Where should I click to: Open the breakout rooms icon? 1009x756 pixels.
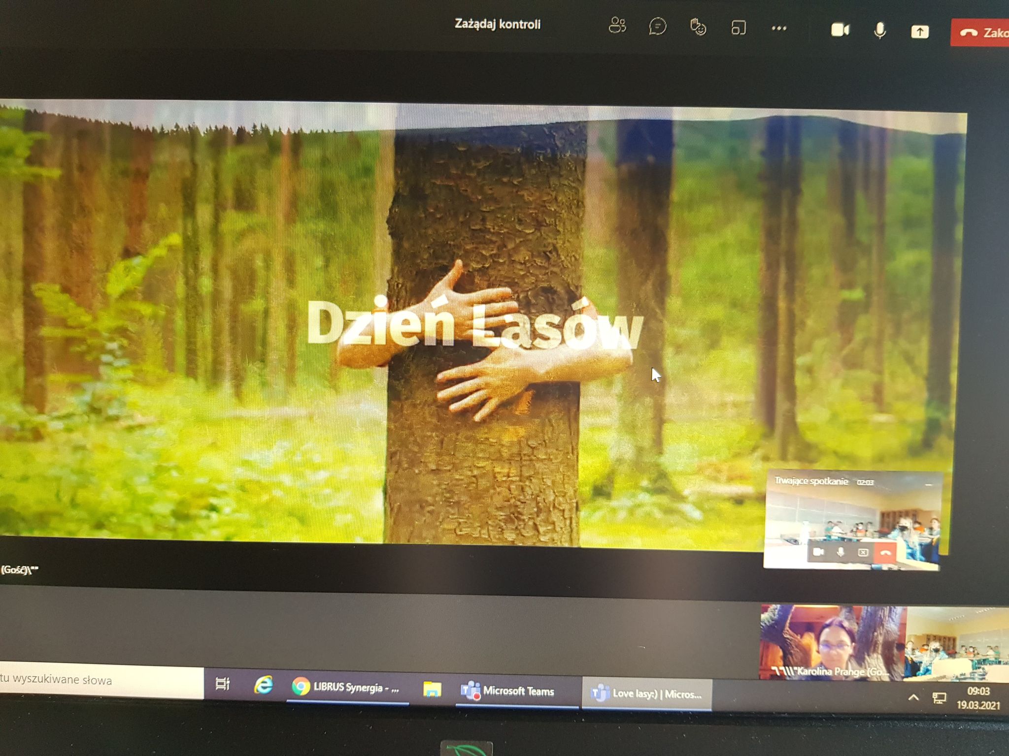(x=738, y=28)
